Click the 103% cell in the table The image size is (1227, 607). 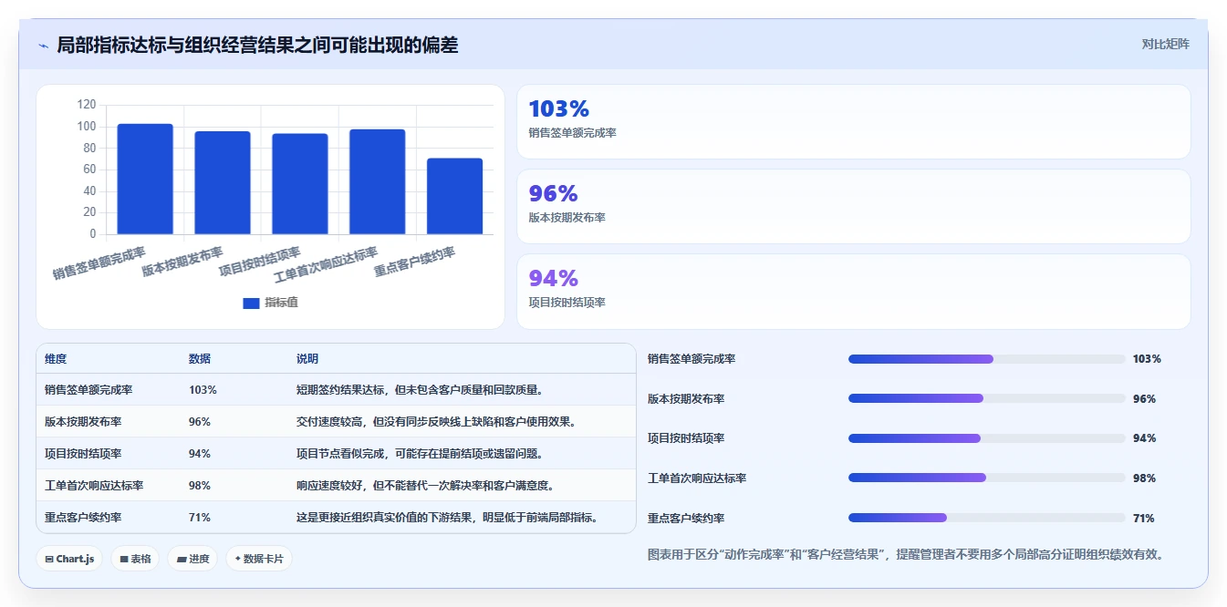click(x=203, y=390)
